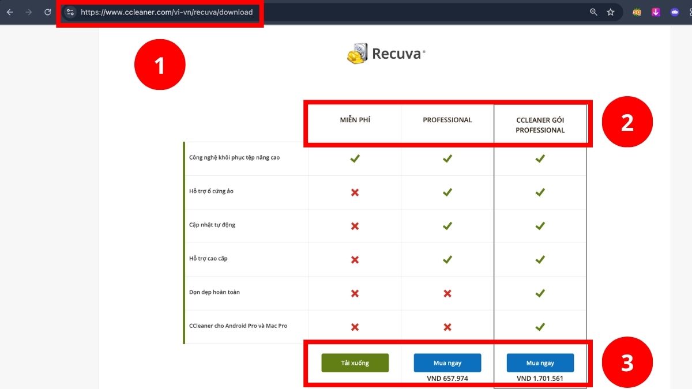Click Professional checkmark for Hỗ trợ cao cấp

point(447,259)
